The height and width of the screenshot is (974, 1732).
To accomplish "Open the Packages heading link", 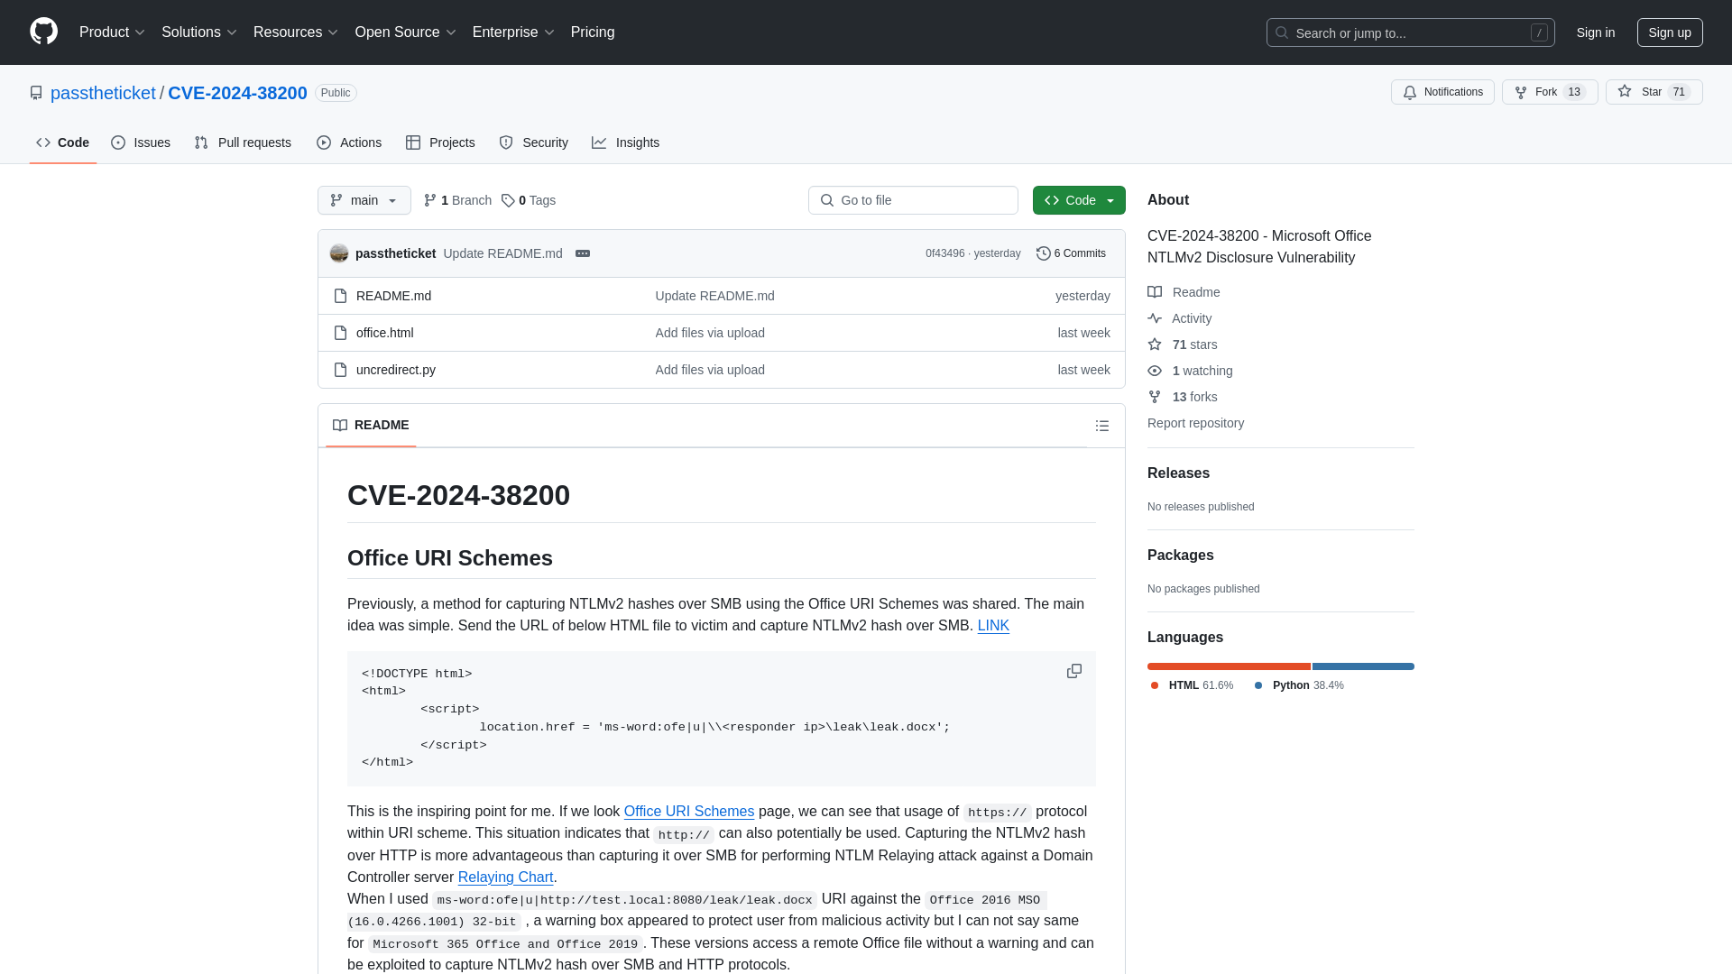I will pyautogui.click(x=1180, y=555).
